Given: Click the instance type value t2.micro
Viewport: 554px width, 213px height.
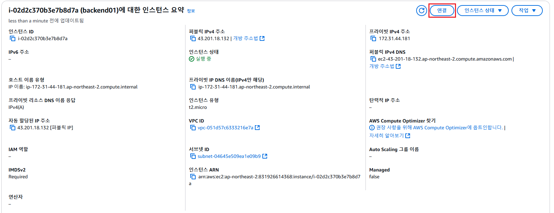Looking at the screenshot, I should pyautogui.click(x=198, y=107).
